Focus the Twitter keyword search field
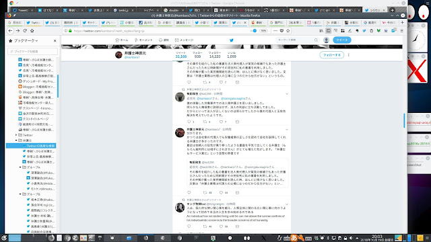The image size is (431, 242). (x=298, y=40)
